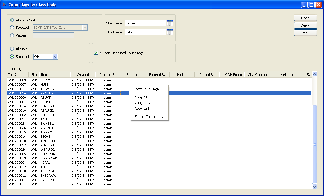Click into the Start Date field

(x=145, y=23)
